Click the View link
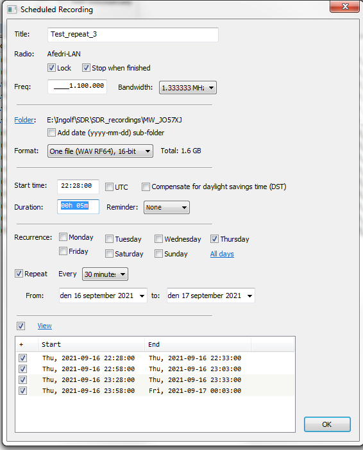The width and height of the screenshot is (363, 450). pyautogui.click(x=44, y=326)
